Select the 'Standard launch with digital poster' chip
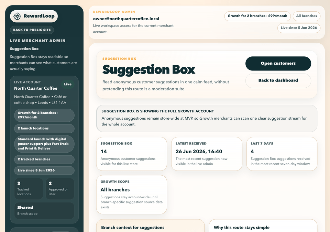The height and width of the screenshot is (232, 330). pyautogui.click(x=44, y=144)
